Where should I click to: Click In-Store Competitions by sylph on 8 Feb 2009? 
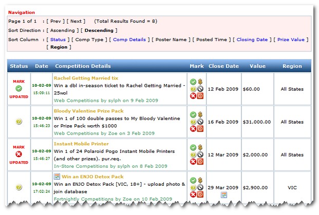point(110,166)
